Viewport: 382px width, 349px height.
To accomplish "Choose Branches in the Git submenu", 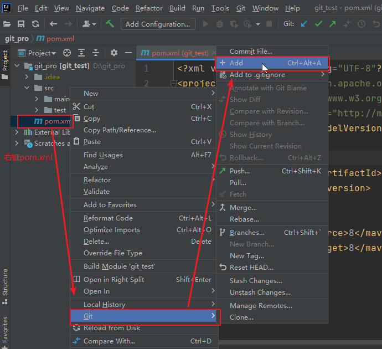I will (x=272, y=233).
